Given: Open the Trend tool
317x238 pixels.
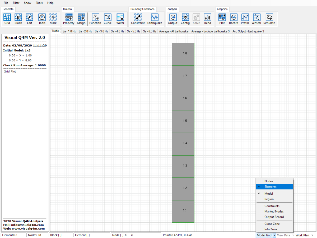Looking at the screenshot, I should (207, 19).
